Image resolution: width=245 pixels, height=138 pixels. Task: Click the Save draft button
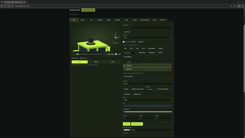pos(127,124)
